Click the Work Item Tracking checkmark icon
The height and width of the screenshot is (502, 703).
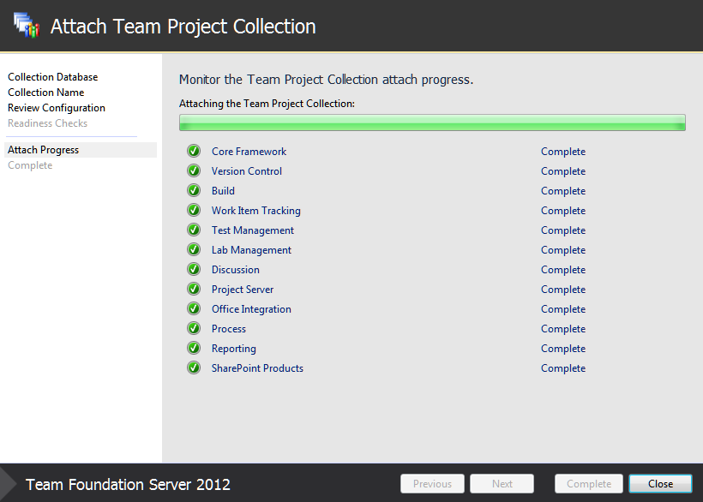(194, 210)
